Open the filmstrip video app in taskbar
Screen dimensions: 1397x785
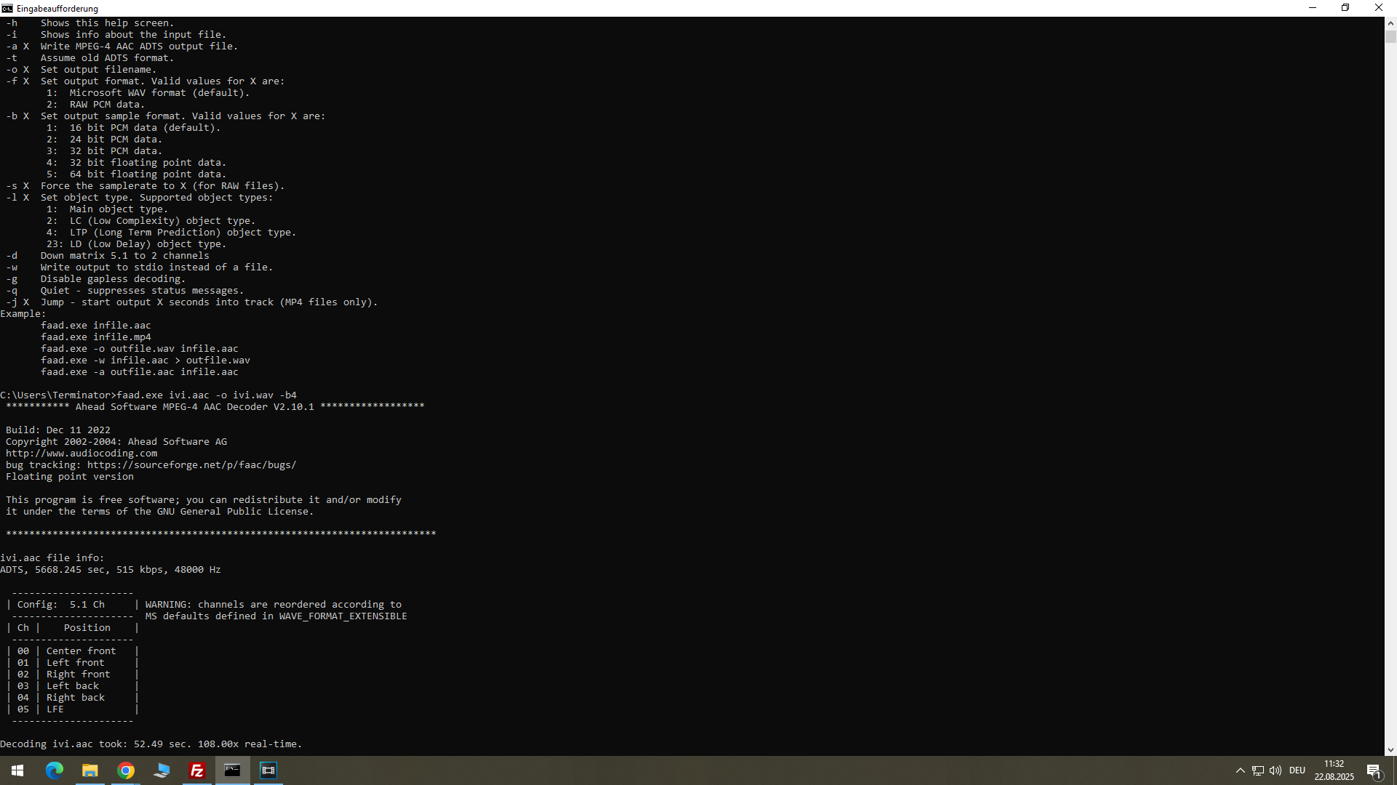click(268, 770)
